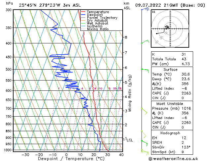The image size is (208, 161).
Task: Click the wind barb at 1000 hPa
Action: (145, 152)
